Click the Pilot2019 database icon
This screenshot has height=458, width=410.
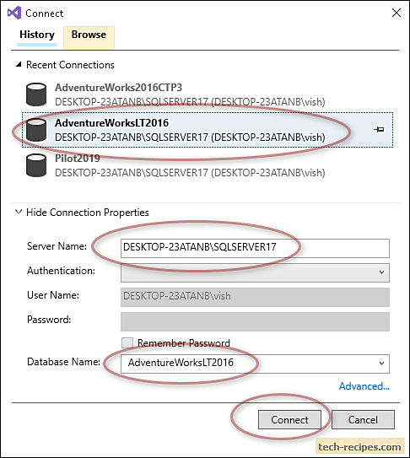pos(36,165)
